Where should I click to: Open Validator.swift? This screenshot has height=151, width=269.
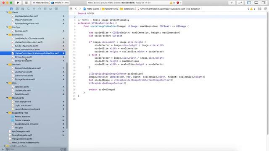point(21,87)
